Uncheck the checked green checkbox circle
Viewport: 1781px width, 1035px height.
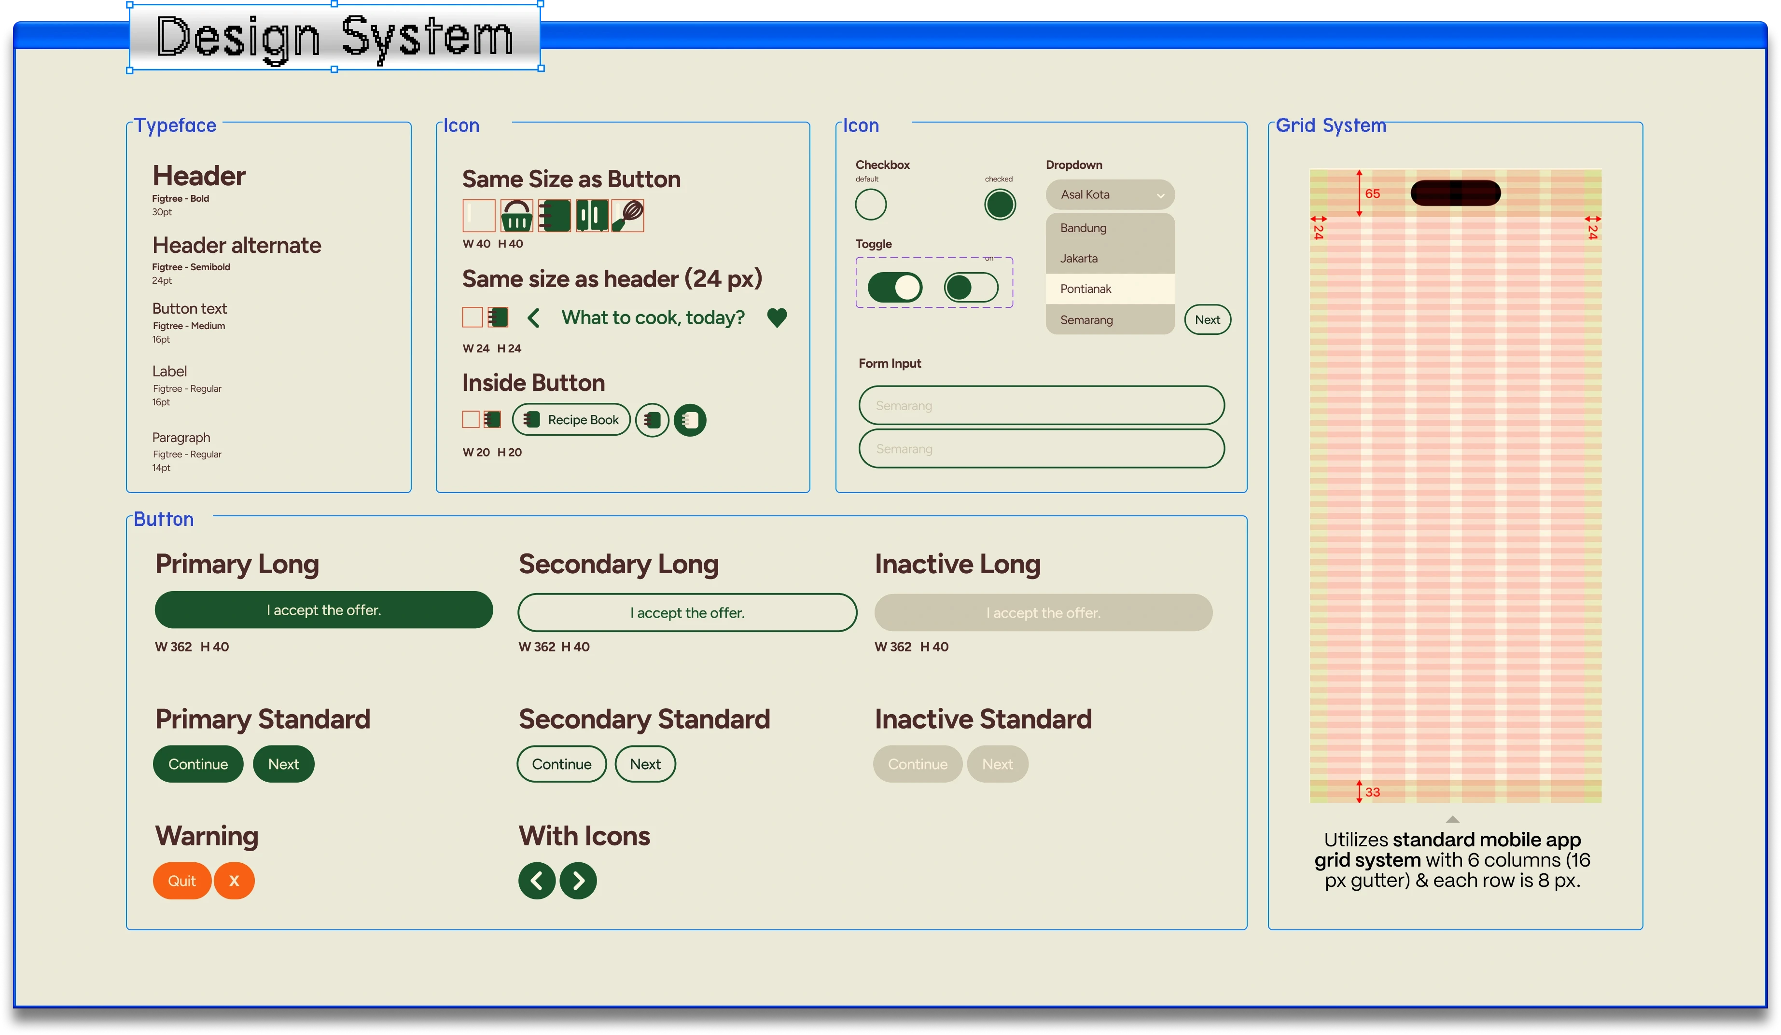click(x=1000, y=205)
